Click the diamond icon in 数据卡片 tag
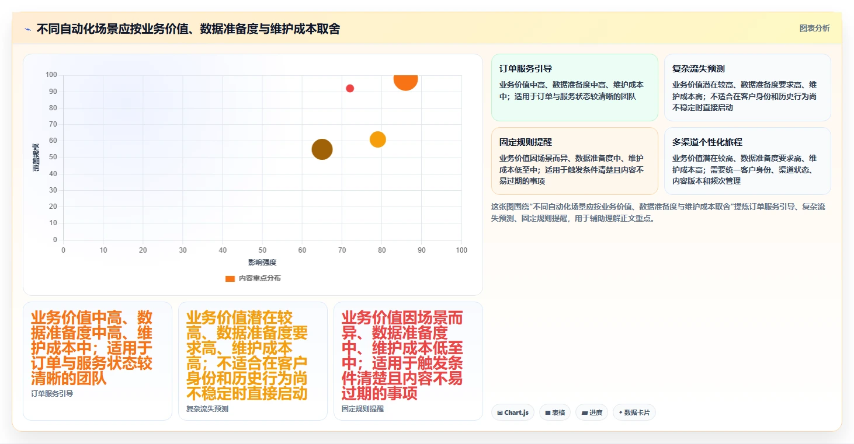This screenshot has height=444, width=854. point(620,412)
